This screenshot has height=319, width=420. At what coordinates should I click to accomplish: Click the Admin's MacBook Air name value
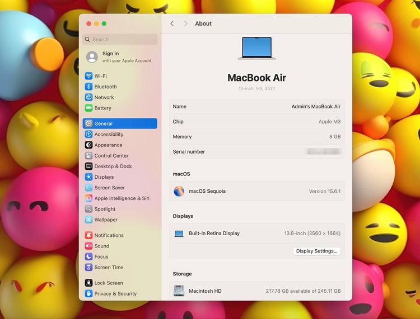click(316, 106)
